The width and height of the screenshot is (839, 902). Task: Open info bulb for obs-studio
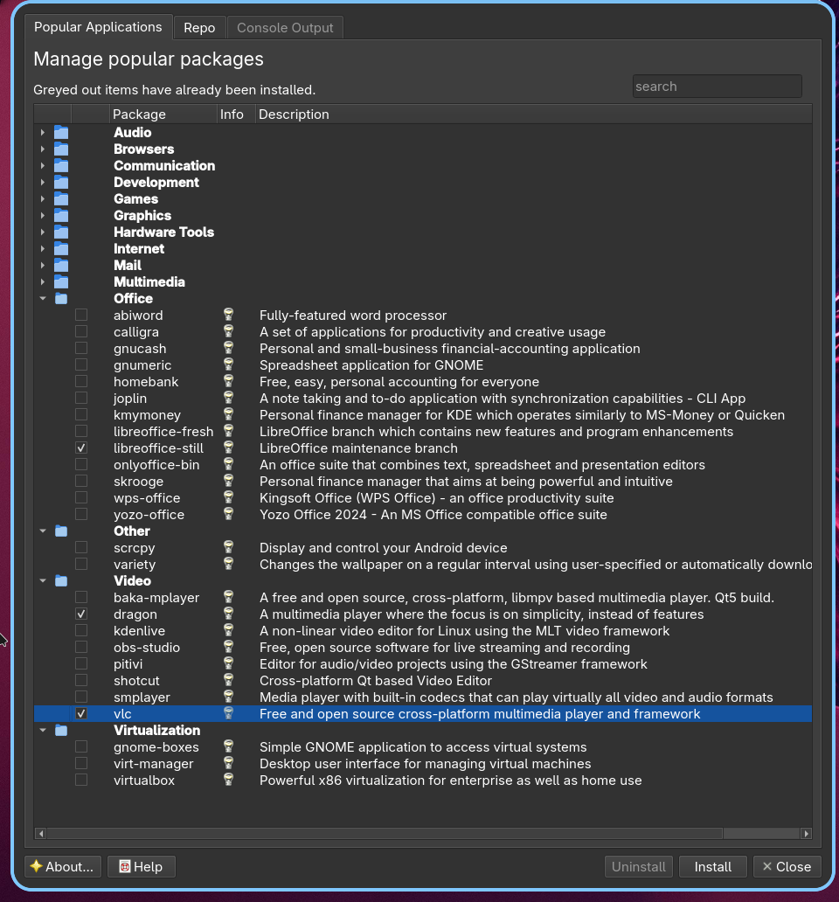point(228,647)
